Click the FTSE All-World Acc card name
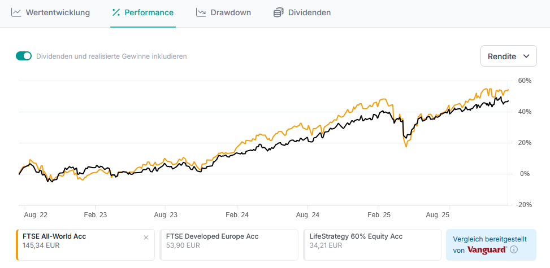 point(54,236)
